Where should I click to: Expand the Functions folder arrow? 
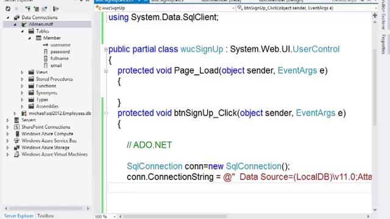(22, 86)
